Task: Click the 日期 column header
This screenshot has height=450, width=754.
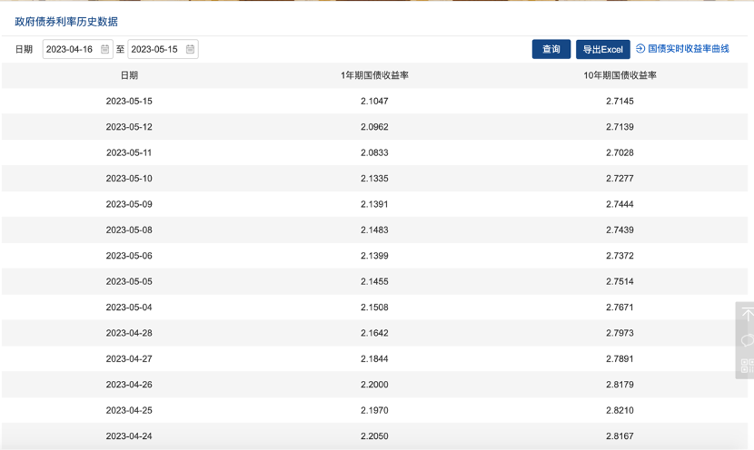Action: point(129,75)
